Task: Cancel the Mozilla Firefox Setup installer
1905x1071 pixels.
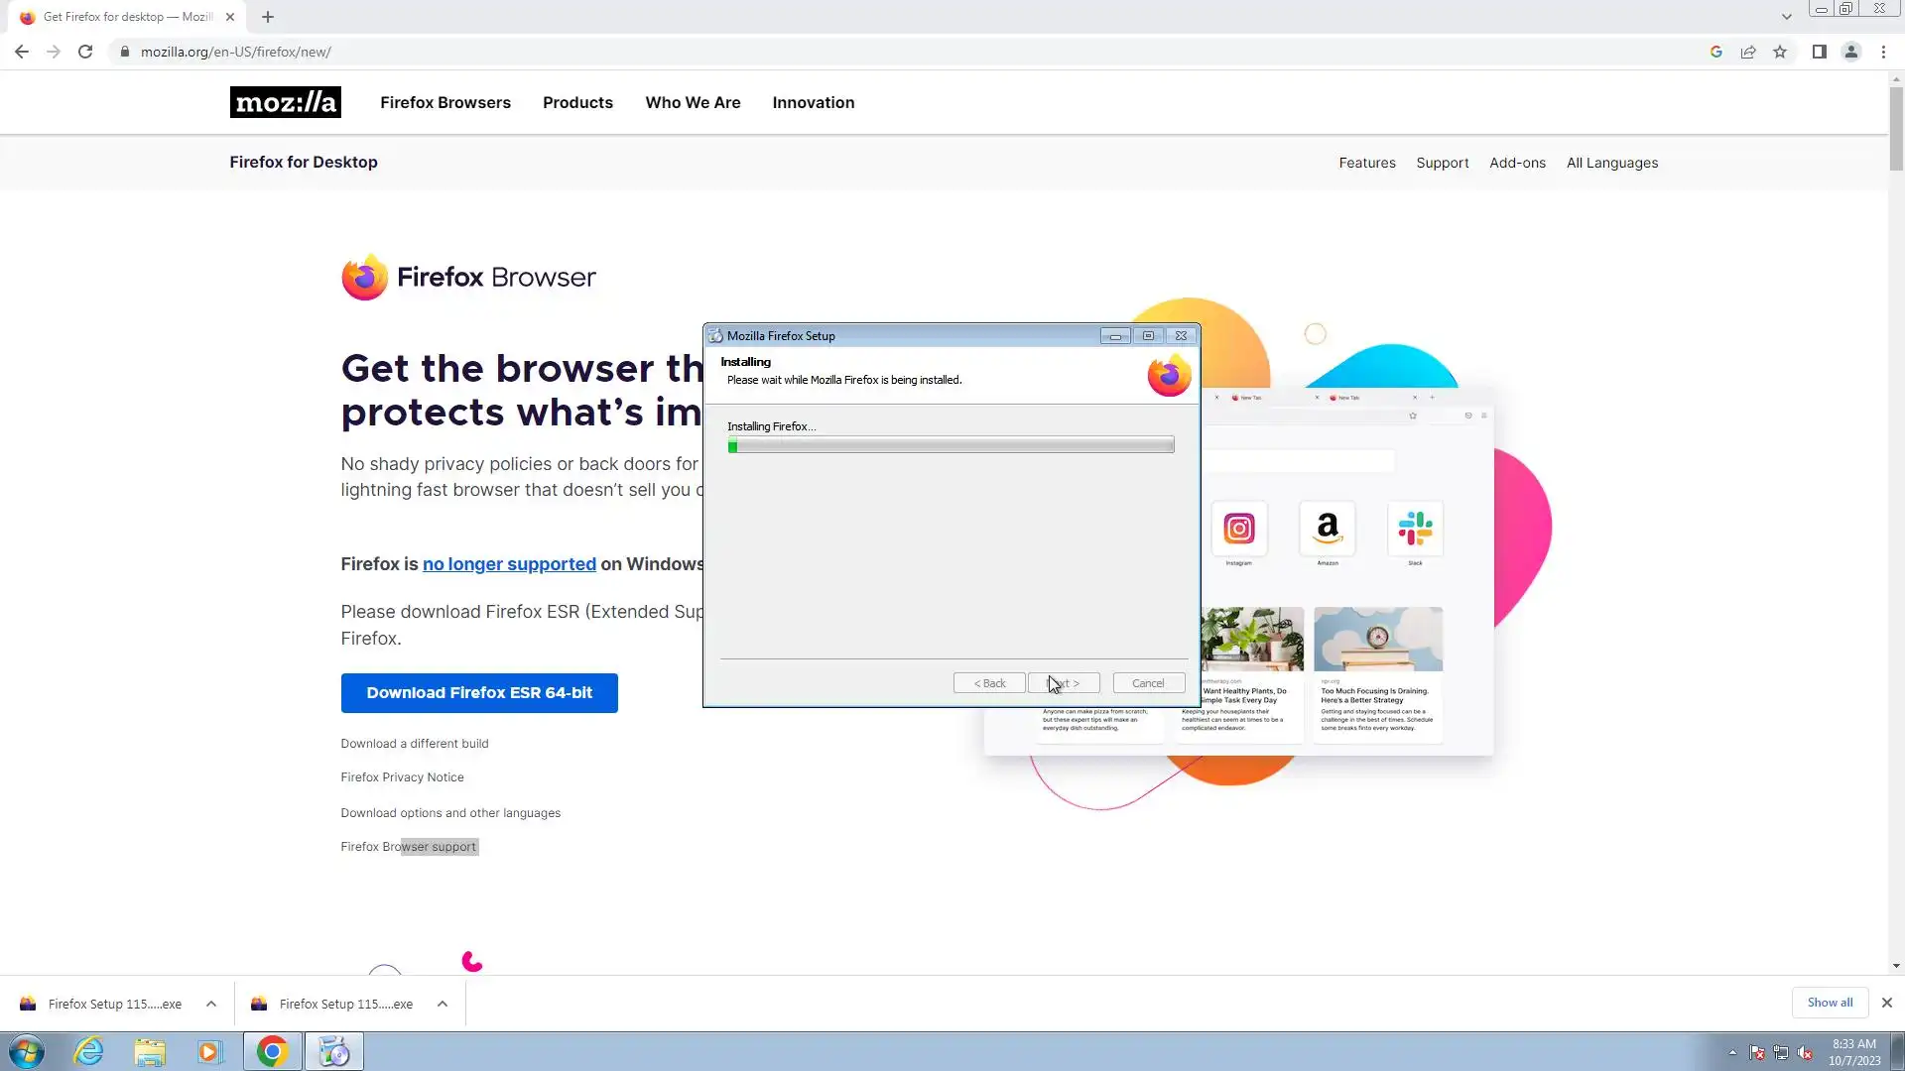Action: (x=1148, y=683)
